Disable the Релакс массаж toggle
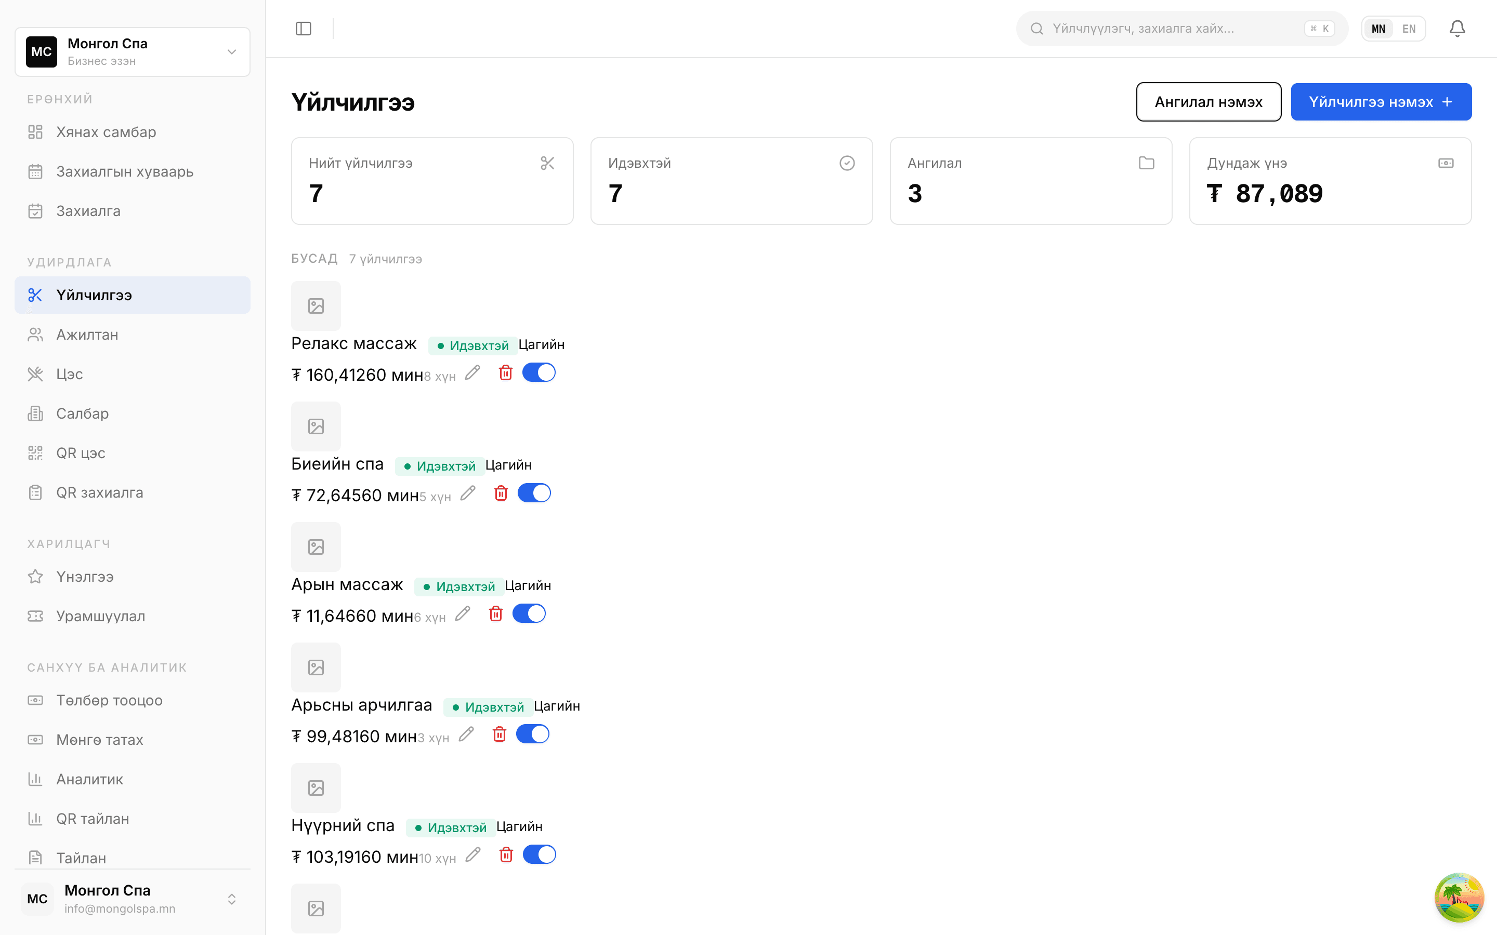The width and height of the screenshot is (1497, 935). (539, 373)
